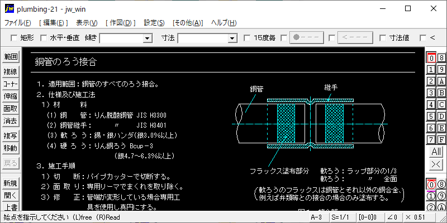Select circled layer group 8

tap(441, 185)
